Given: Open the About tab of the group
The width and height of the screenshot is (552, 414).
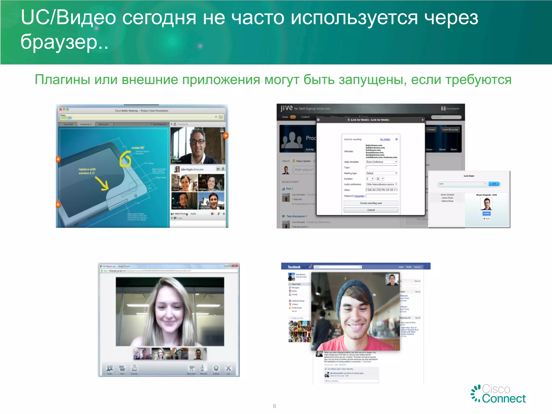Looking at the screenshot, I should 442,150.
